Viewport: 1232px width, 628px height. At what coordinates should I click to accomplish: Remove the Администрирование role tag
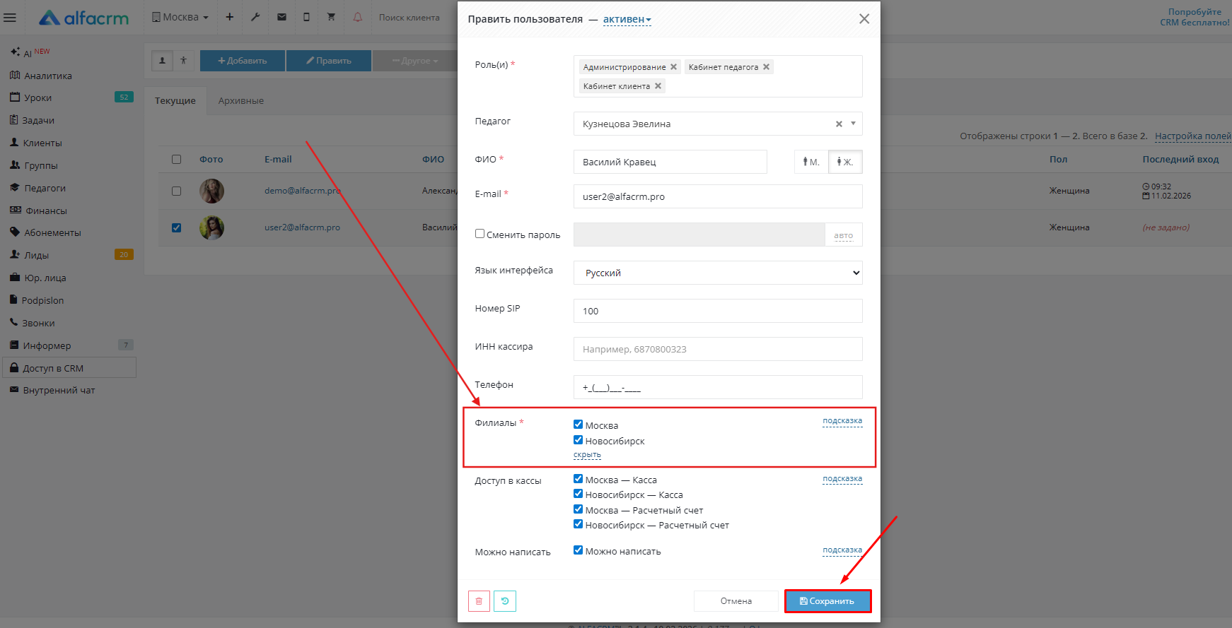pyautogui.click(x=674, y=67)
